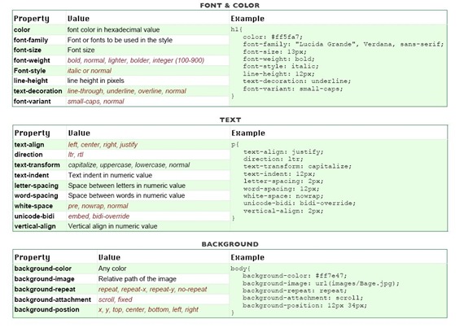Click the BACKGROUND section heading
This screenshot has height=328, width=464.
(230, 244)
